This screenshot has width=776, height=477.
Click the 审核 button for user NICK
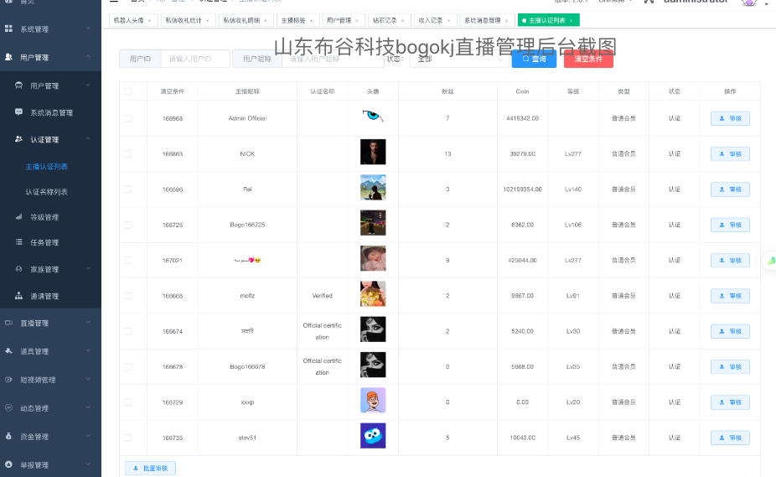click(x=730, y=154)
